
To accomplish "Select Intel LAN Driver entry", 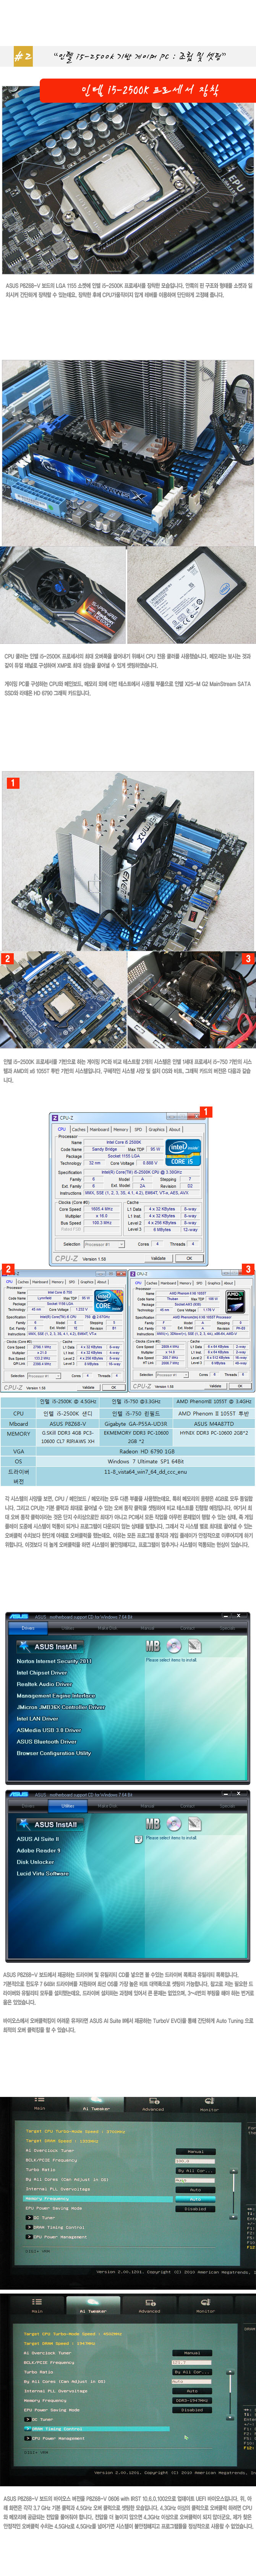I will click(38, 1719).
